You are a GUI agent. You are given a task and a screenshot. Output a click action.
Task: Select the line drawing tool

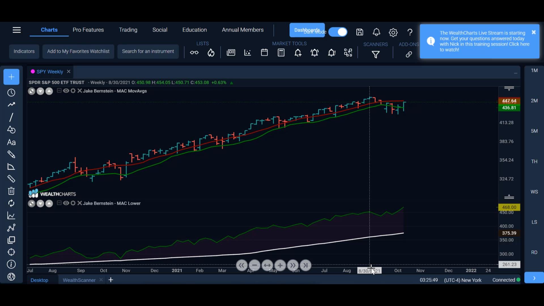click(11, 117)
